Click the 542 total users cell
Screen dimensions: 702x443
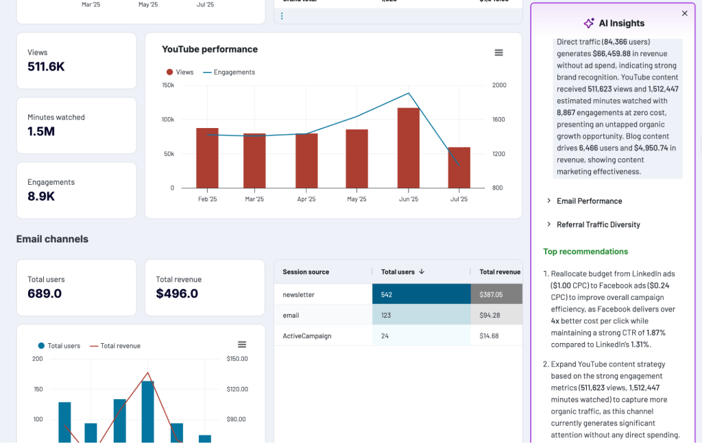(422, 294)
